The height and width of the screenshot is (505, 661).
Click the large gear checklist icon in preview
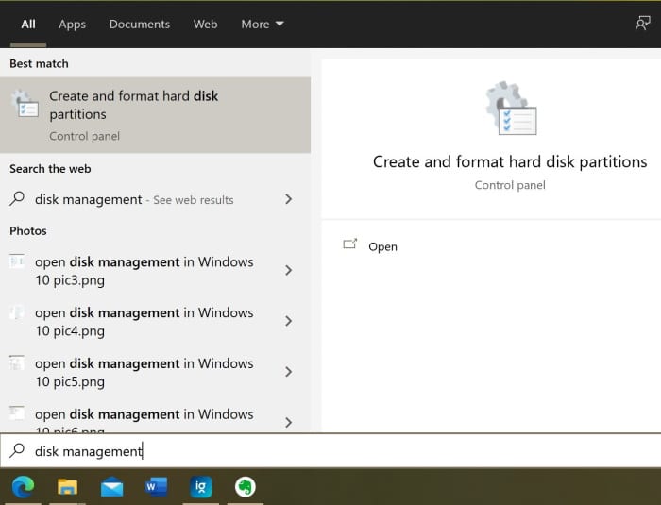(x=511, y=108)
